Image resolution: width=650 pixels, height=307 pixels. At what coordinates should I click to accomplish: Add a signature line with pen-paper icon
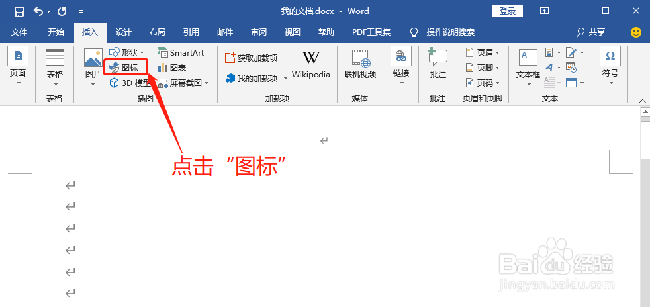pyautogui.click(x=571, y=53)
